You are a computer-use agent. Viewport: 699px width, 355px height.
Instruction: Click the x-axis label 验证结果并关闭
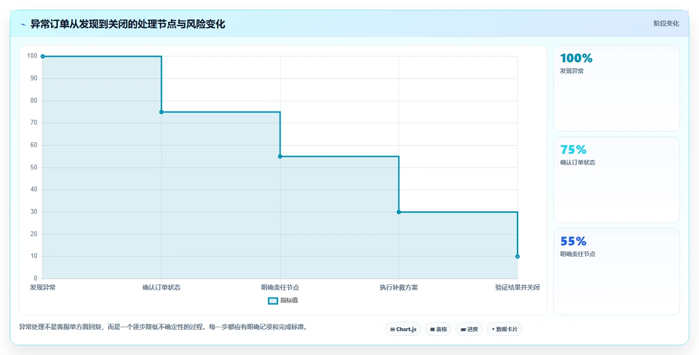point(517,287)
